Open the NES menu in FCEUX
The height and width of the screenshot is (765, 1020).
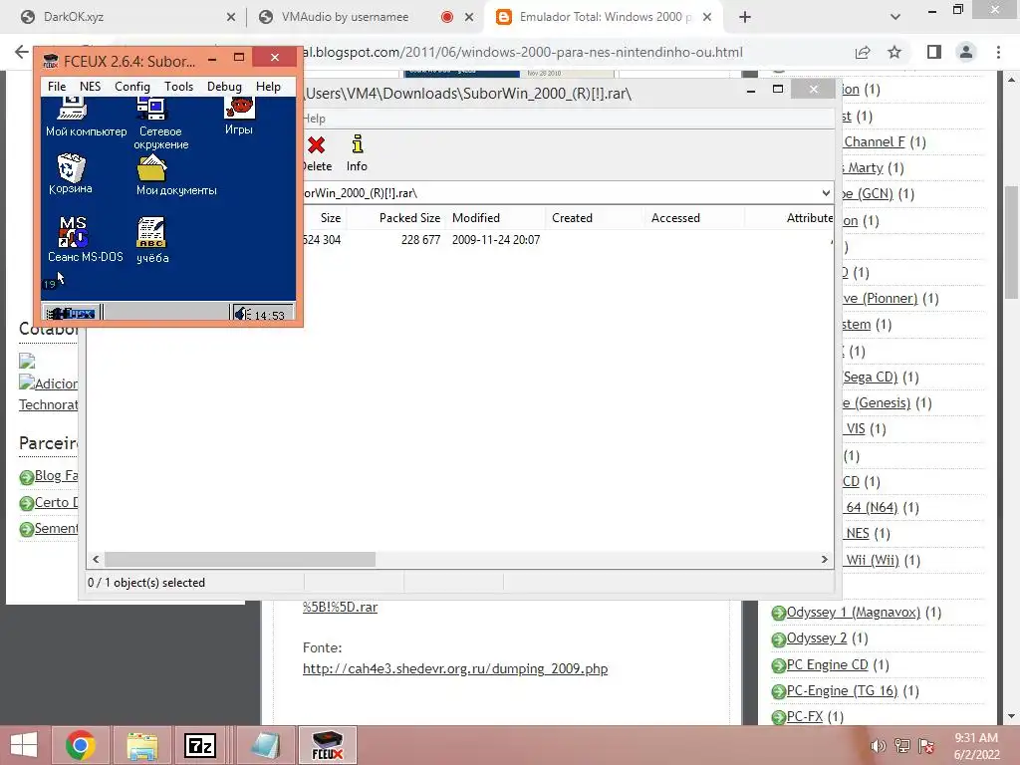(x=90, y=87)
